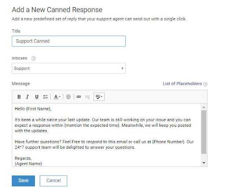Open the font color picker
The width and height of the screenshot is (226, 188).
(57, 97)
